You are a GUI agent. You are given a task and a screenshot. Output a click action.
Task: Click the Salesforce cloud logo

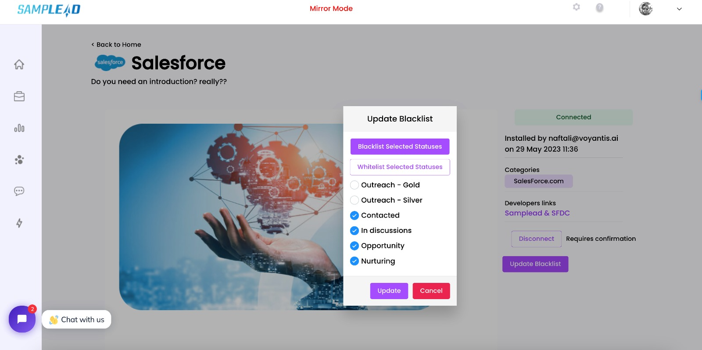[x=110, y=63]
